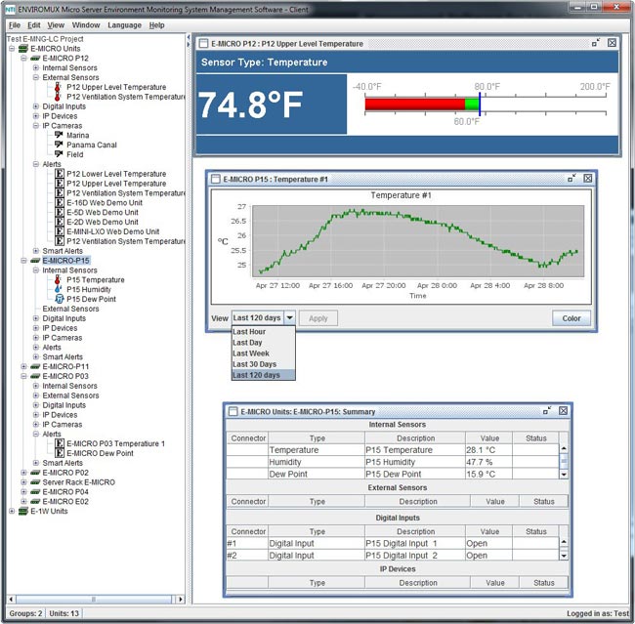Detach the E-MICRO-P15 Summary window
Screen dimensions: 635x624
[x=547, y=410]
